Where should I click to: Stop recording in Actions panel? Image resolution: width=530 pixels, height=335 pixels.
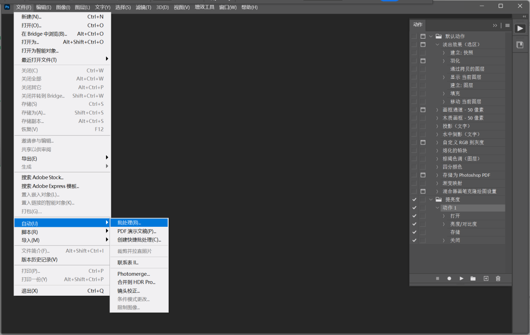point(437,279)
